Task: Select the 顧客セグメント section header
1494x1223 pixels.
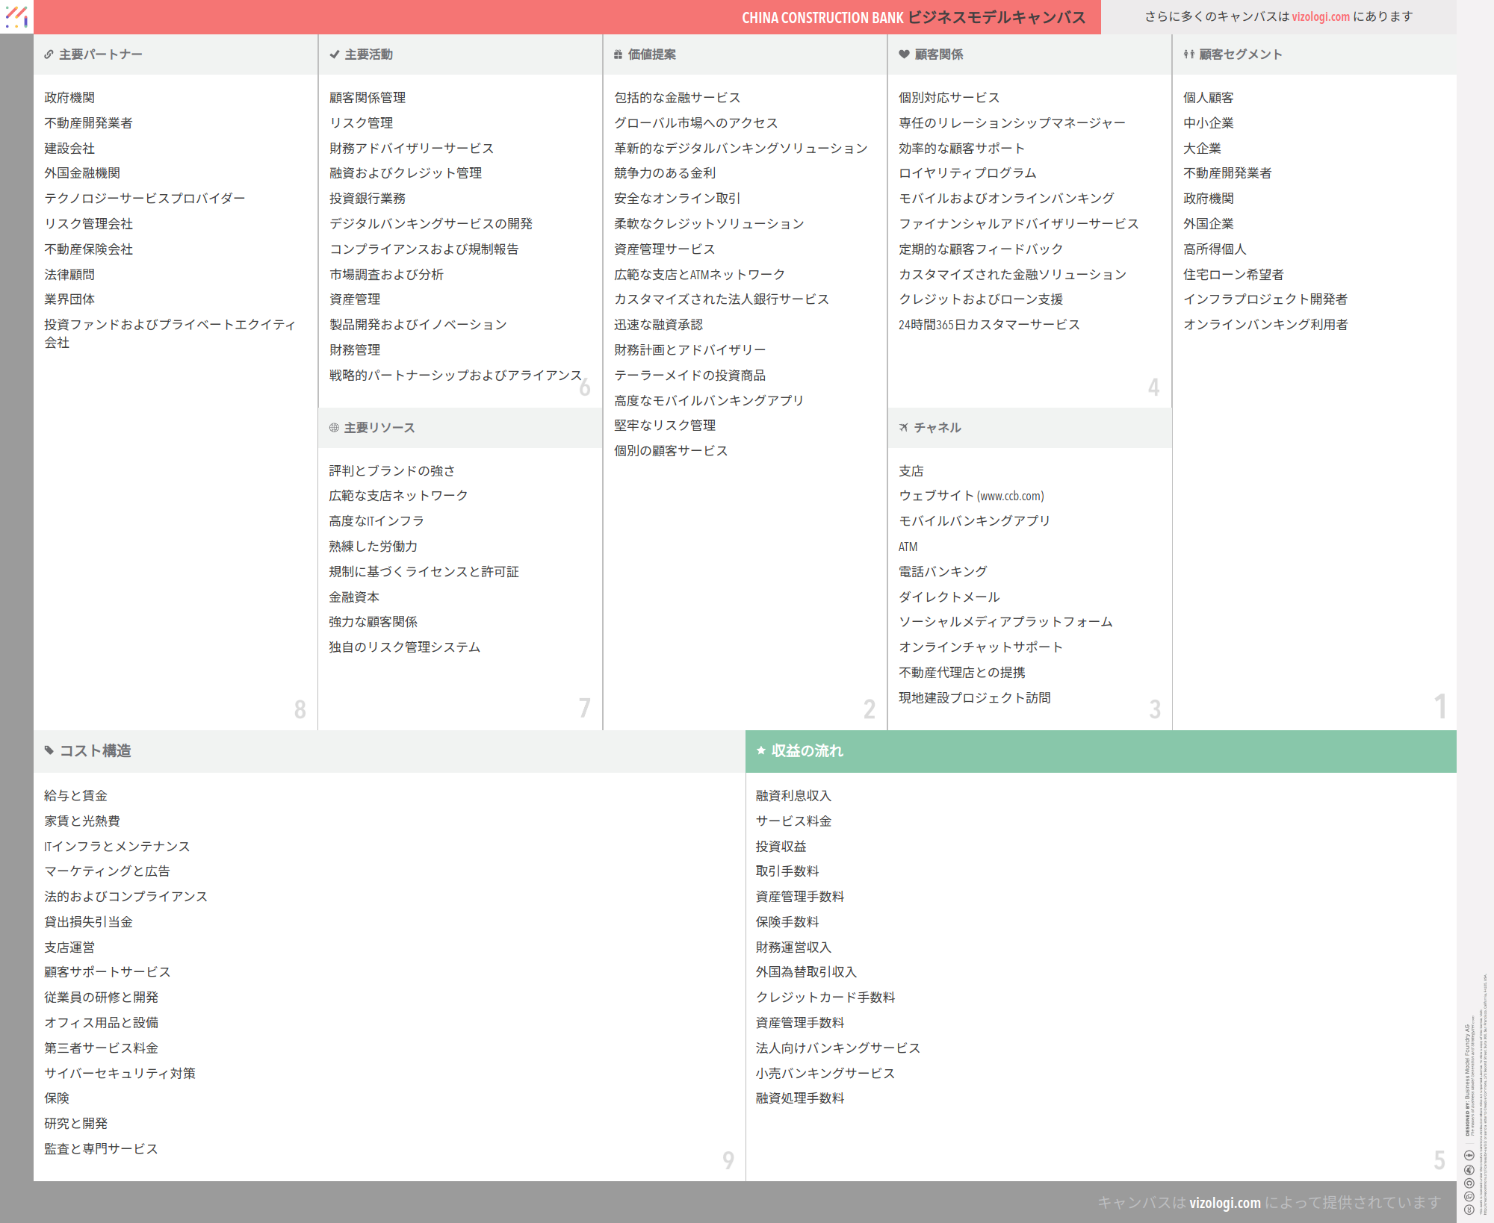Action: tap(1240, 55)
